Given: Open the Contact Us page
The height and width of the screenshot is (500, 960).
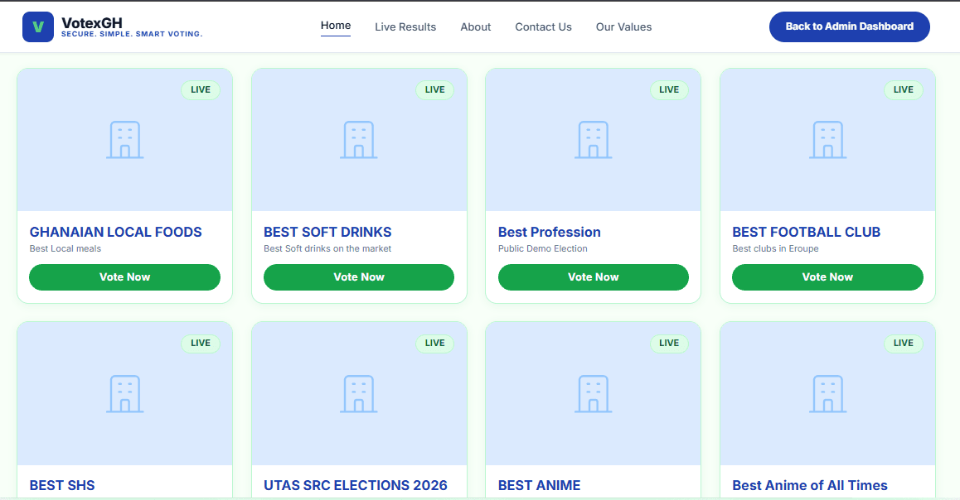Looking at the screenshot, I should point(543,26).
